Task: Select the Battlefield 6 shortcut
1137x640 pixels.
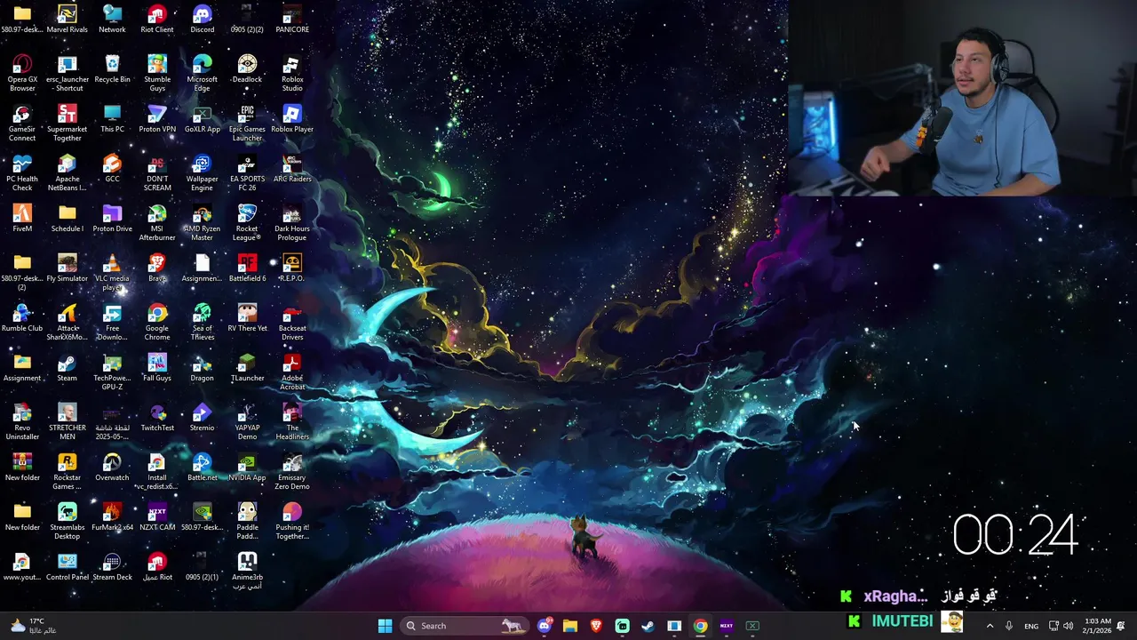Action: point(247,268)
